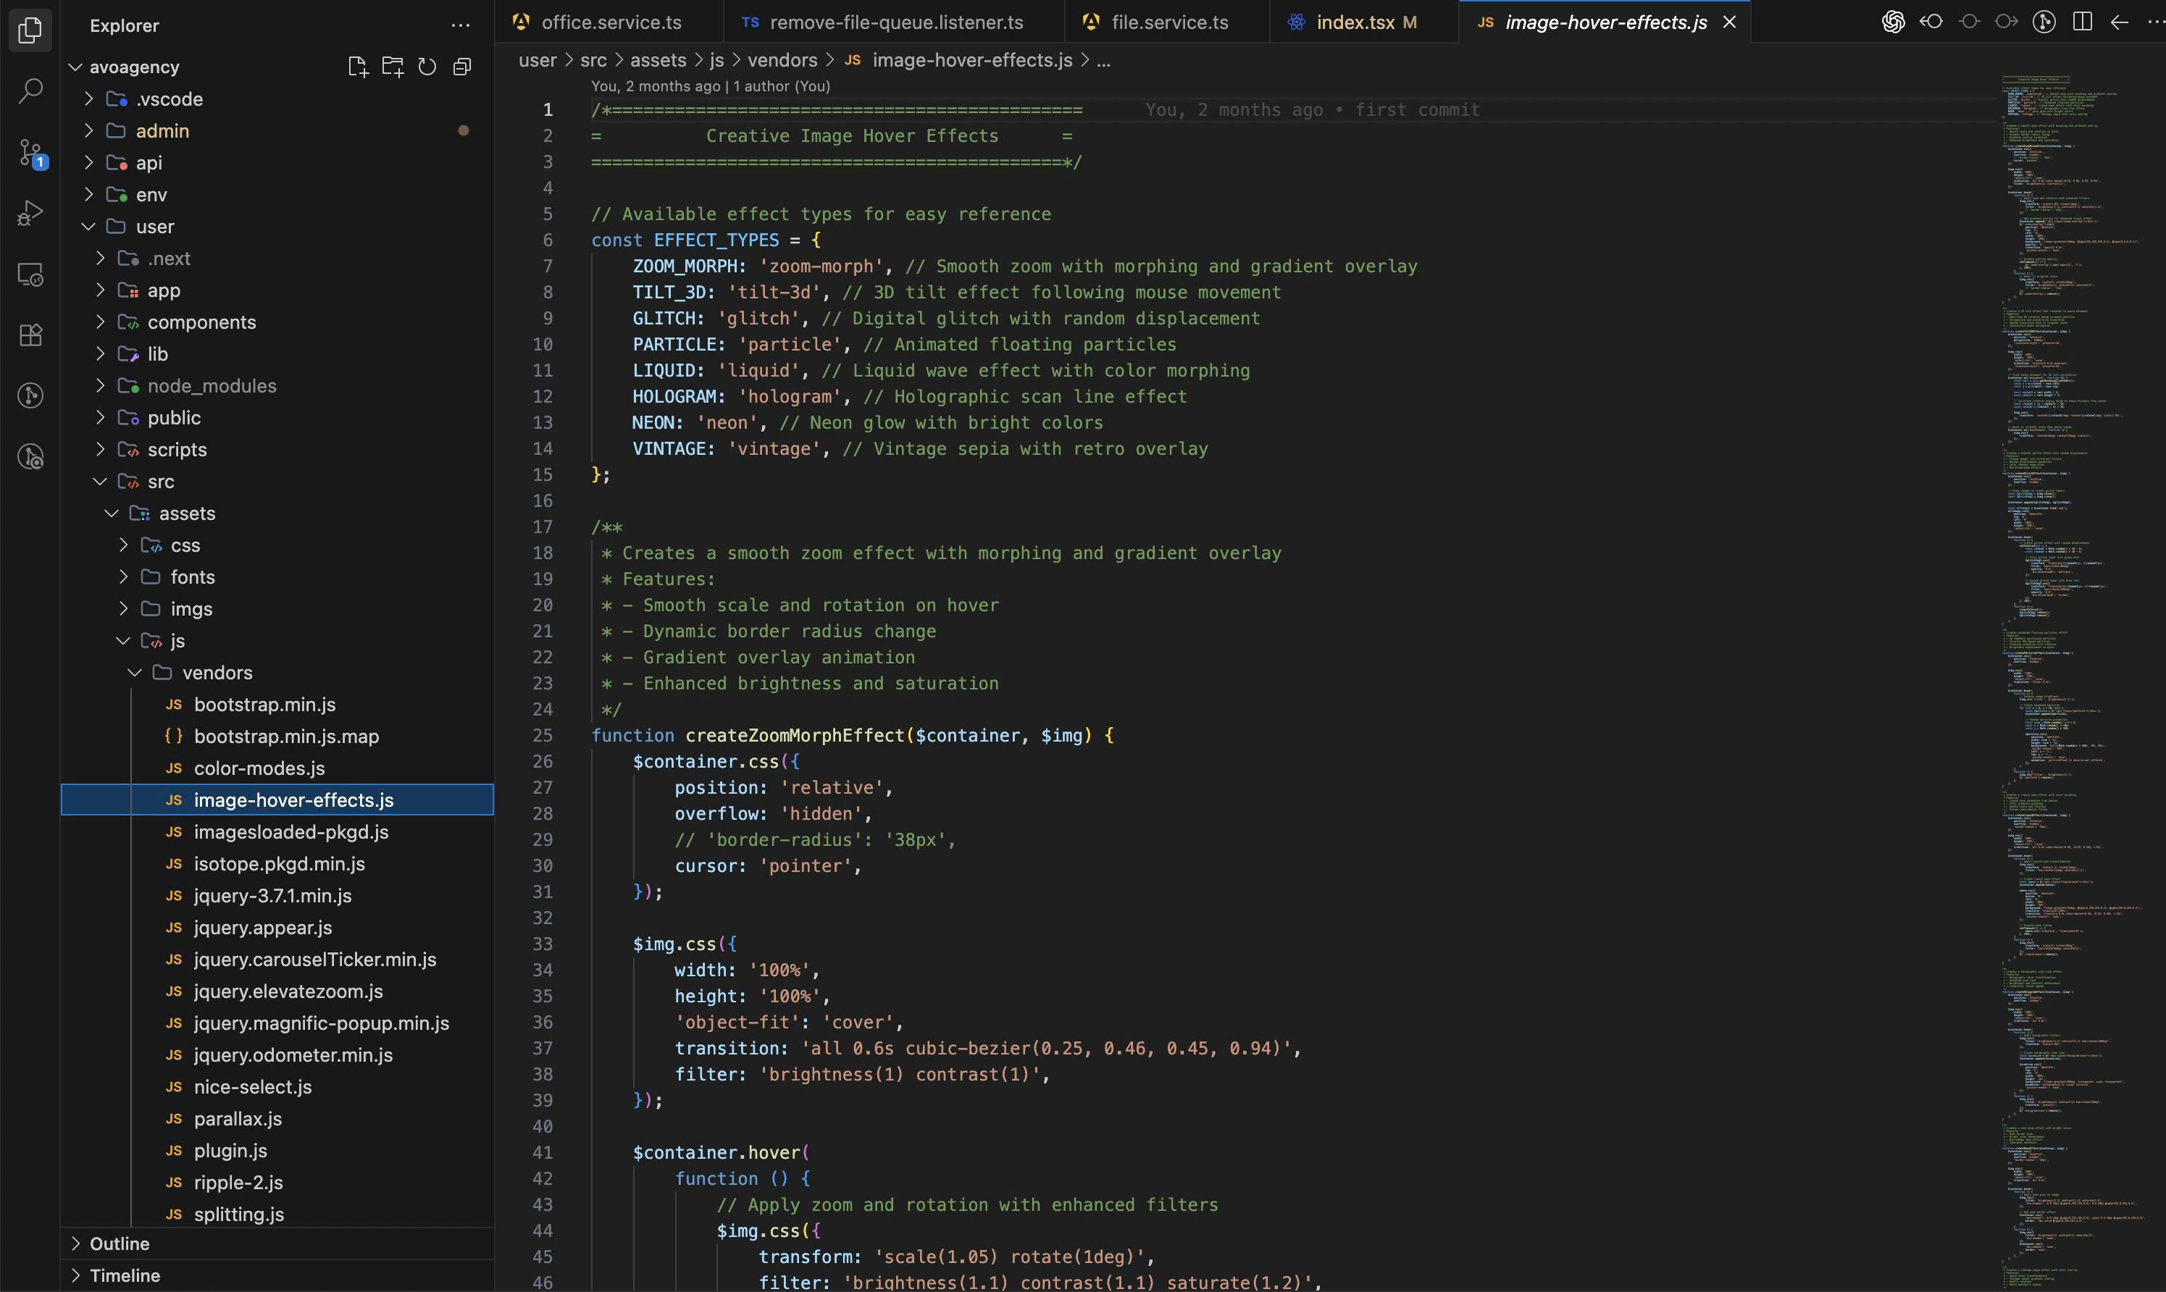Open the Run and Debug view
Screen dimensions: 2166x1292
coord(30,214)
